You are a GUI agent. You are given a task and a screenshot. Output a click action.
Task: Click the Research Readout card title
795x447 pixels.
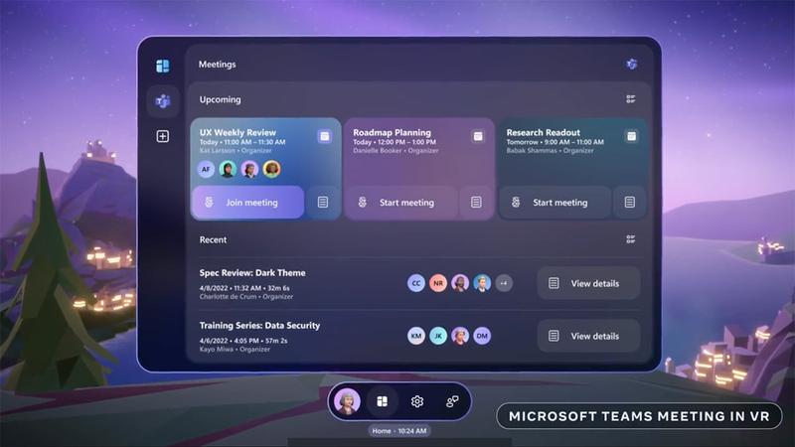tap(543, 132)
